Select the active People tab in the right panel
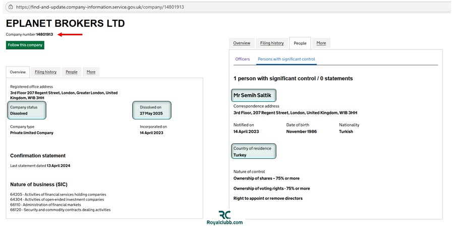 (300, 43)
